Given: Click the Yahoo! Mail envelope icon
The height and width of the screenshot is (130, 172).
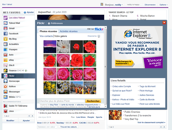Looking at the screenshot, I should coord(5,23).
